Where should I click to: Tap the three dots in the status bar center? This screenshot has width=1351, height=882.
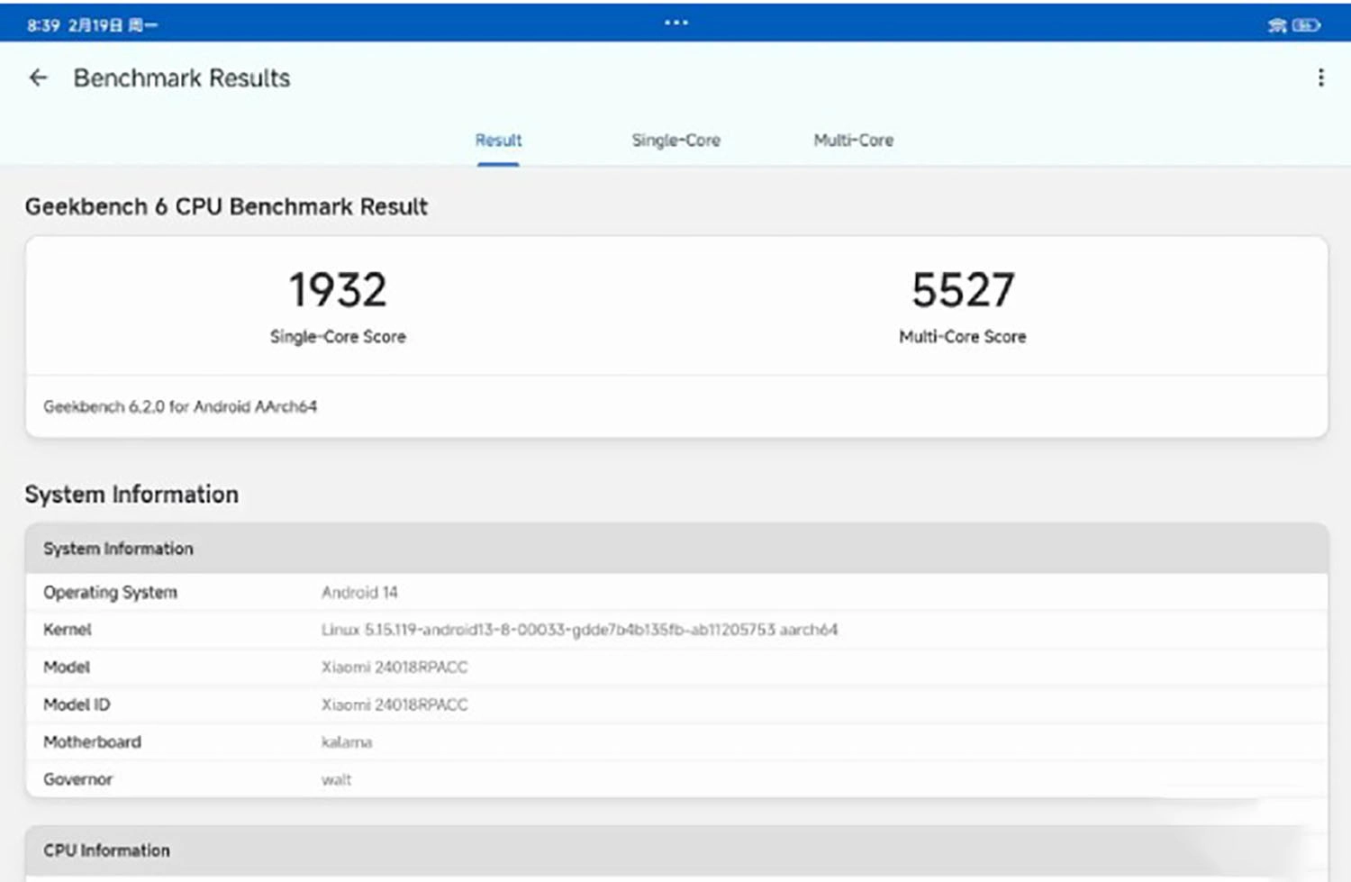675,23
